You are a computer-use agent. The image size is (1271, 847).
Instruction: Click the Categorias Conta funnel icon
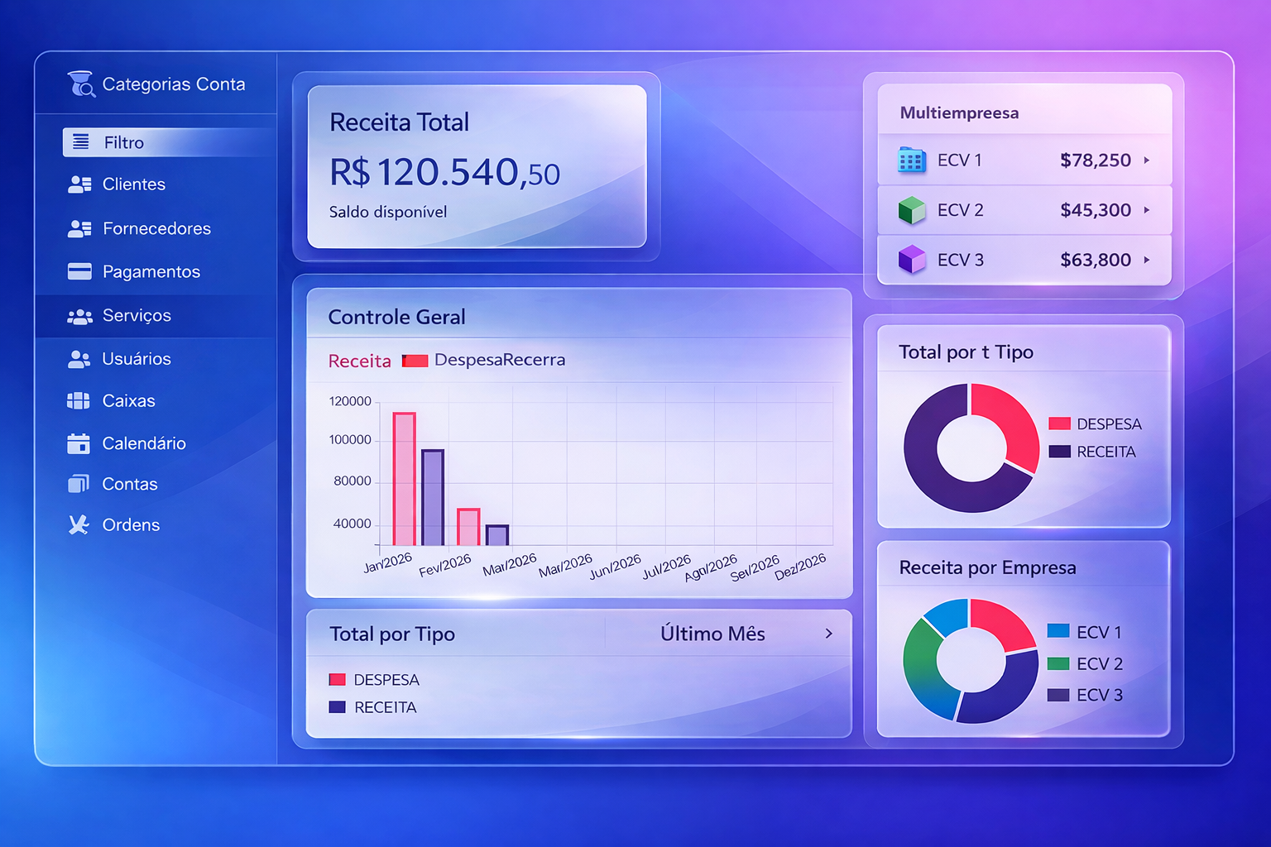[x=80, y=84]
